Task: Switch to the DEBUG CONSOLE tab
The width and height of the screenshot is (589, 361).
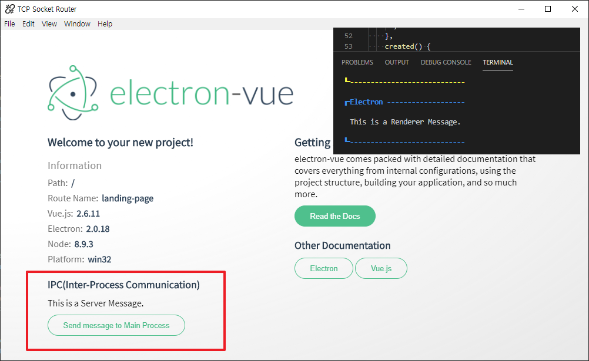Action: 446,62
